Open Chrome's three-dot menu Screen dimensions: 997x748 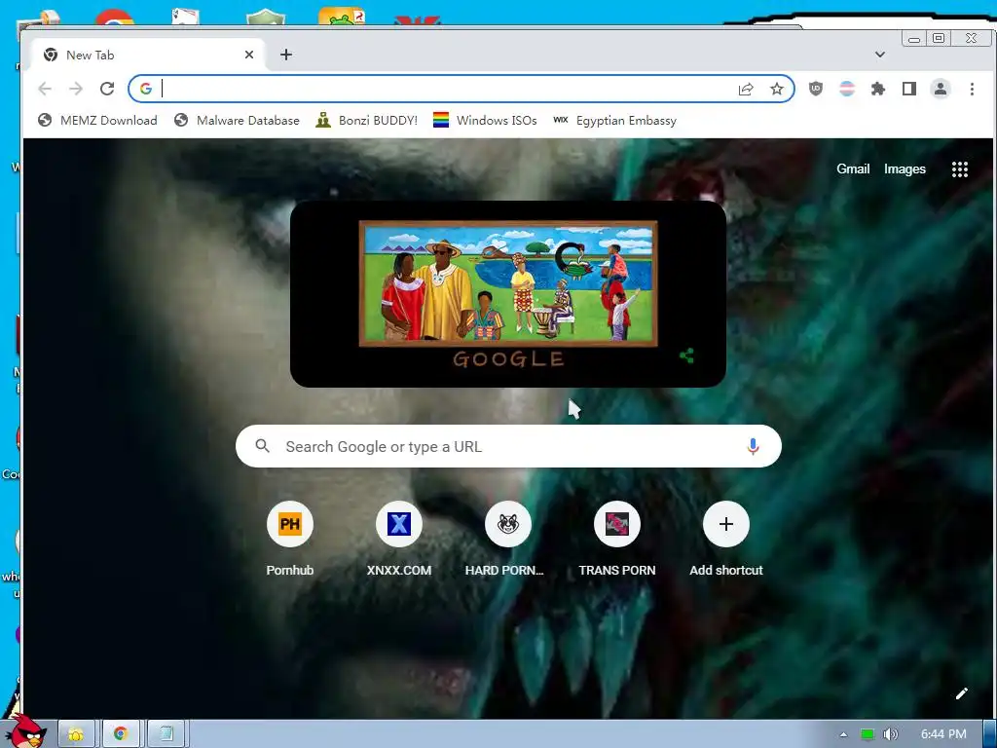point(972,89)
